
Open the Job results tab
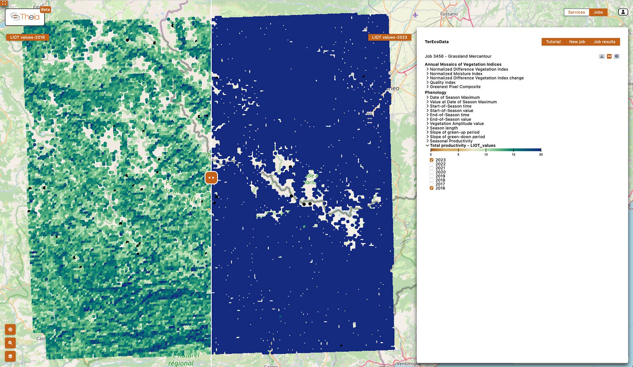[x=604, y=42]
